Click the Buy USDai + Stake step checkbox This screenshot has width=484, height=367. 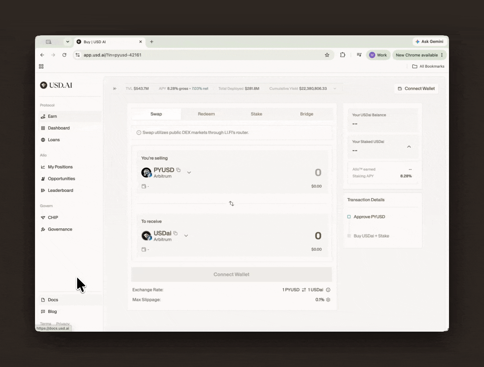(x=349, y=236)
